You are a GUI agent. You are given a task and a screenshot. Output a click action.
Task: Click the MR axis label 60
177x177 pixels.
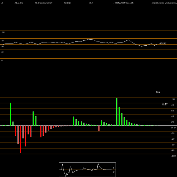pyautogui.click(x=173, y=111)
